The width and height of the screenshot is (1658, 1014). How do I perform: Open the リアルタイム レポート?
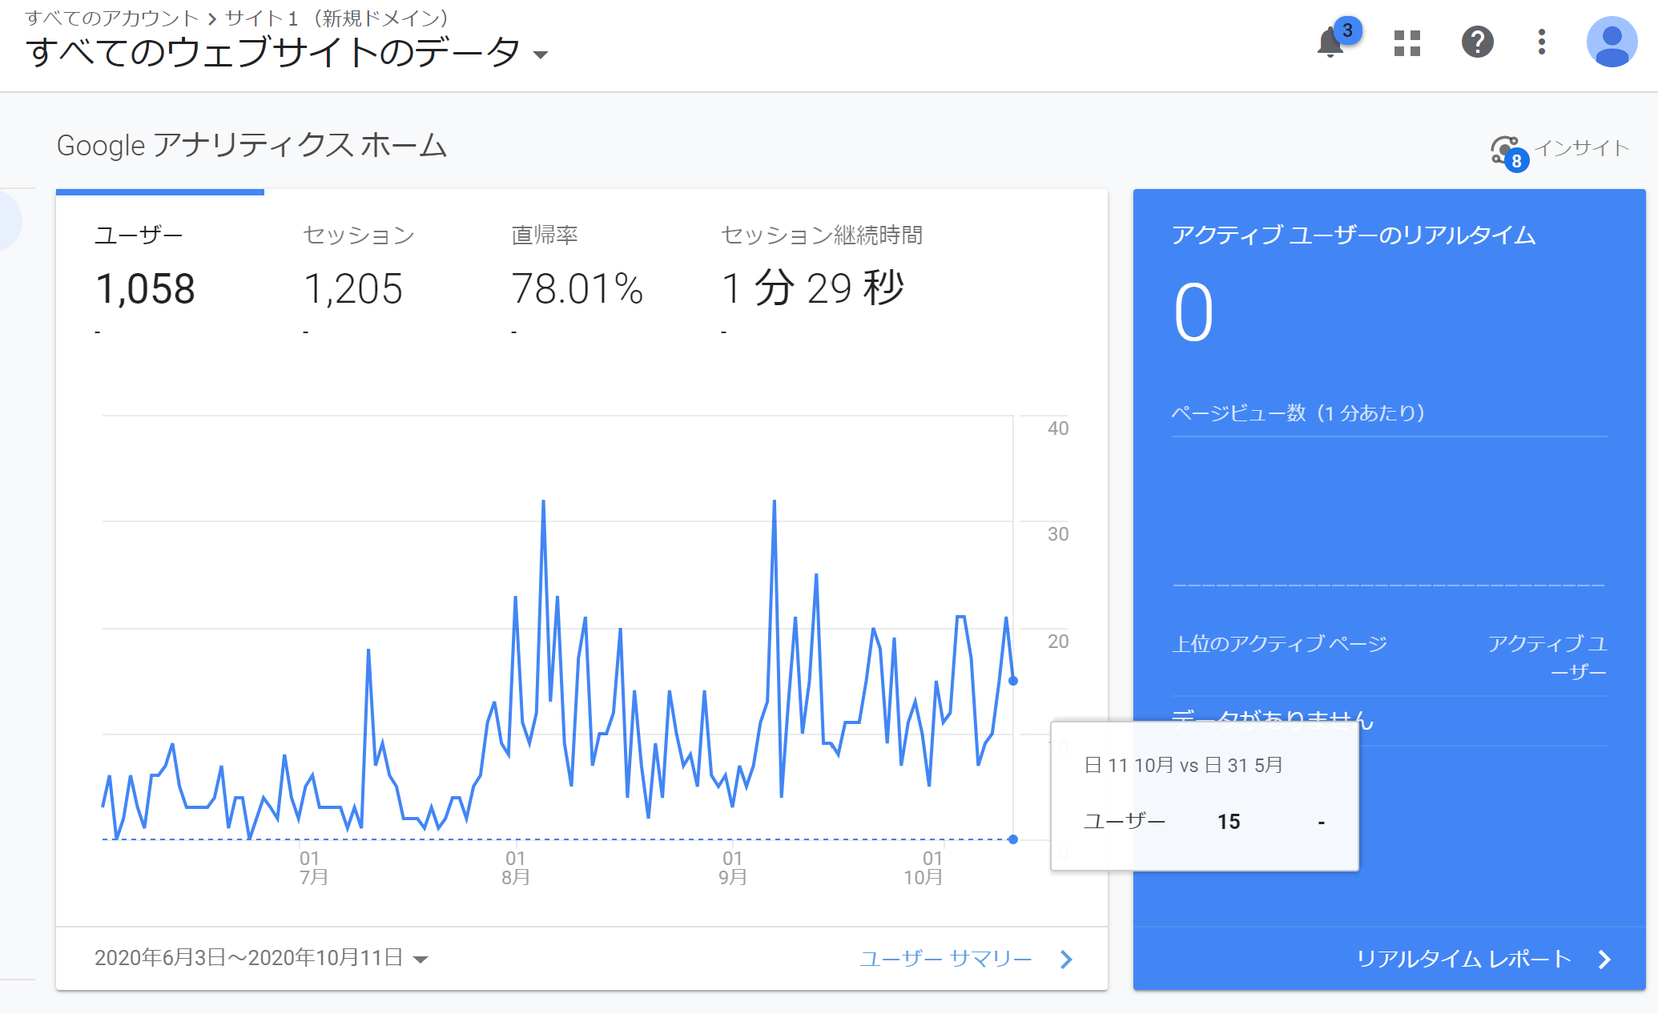pos(1466,959)
